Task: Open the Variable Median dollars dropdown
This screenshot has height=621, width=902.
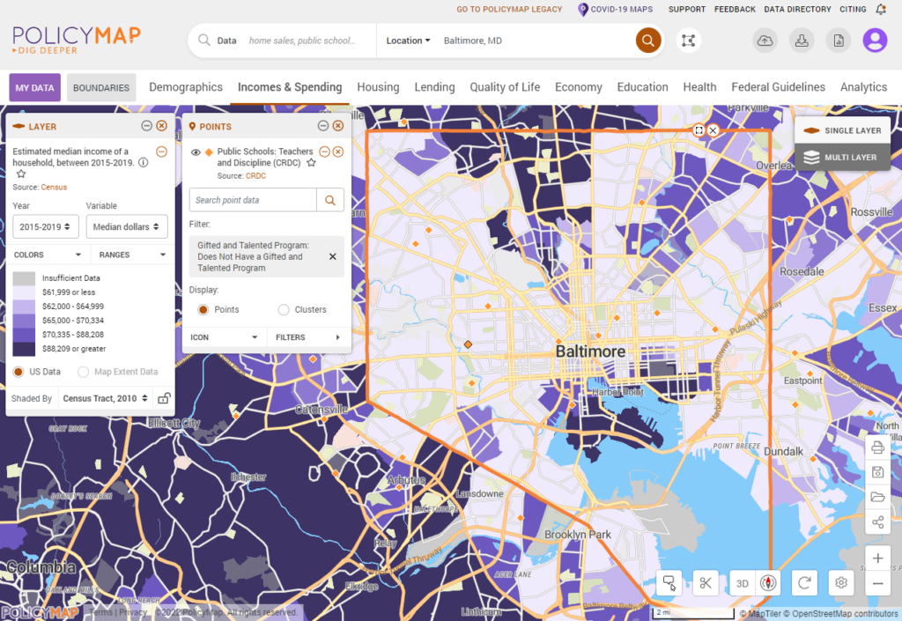Action: (x=127, y=226)
